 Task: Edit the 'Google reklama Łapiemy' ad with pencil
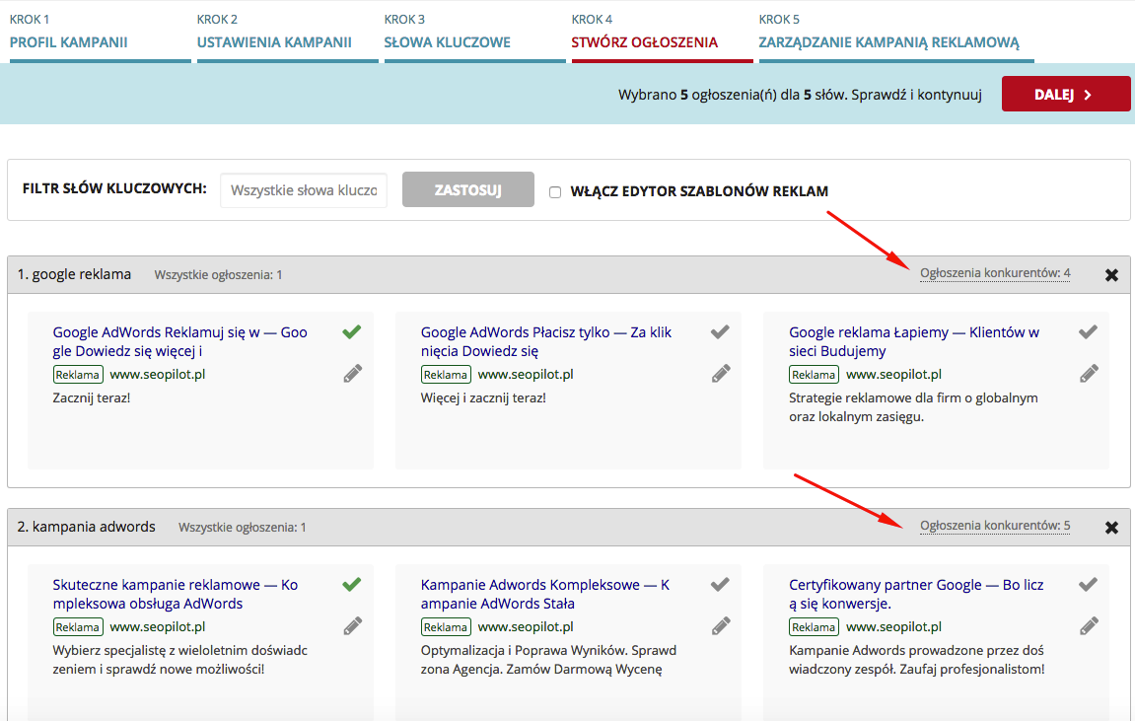(x=1089, y=373)
